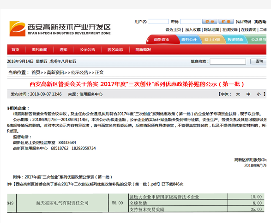Open the 通知 menu item
This screenshot has width=271, height=223.
pos(63,50)
